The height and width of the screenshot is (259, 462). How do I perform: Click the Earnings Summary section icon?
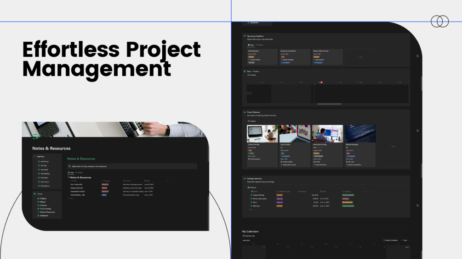pyautogui.click(x=245, y=178)
